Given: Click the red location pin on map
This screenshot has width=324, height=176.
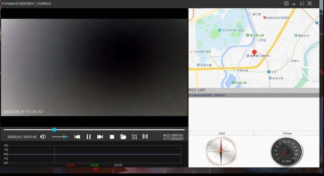Looking at the screenshot, I should [x=254, y=52].
